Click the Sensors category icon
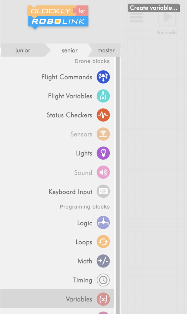The height and width of the screenshot is (314, 187). [x=103, y=134]
